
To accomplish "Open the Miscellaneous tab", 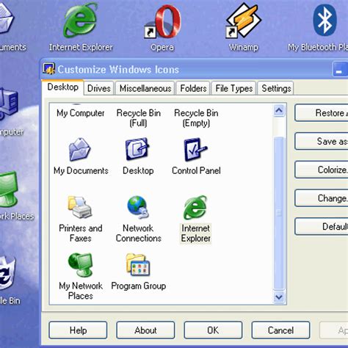I will click(x=145, y=88).
